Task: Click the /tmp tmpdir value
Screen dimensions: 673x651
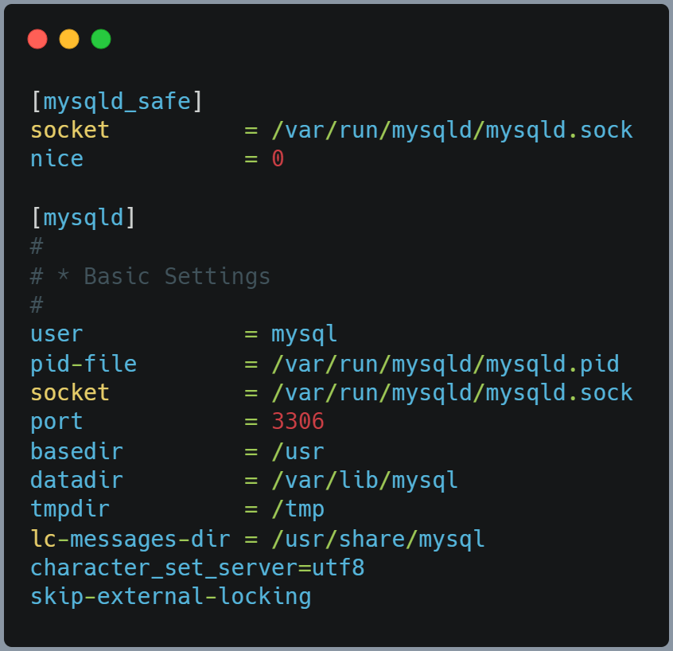Action: pyautogui.click(x=298, y=509)
